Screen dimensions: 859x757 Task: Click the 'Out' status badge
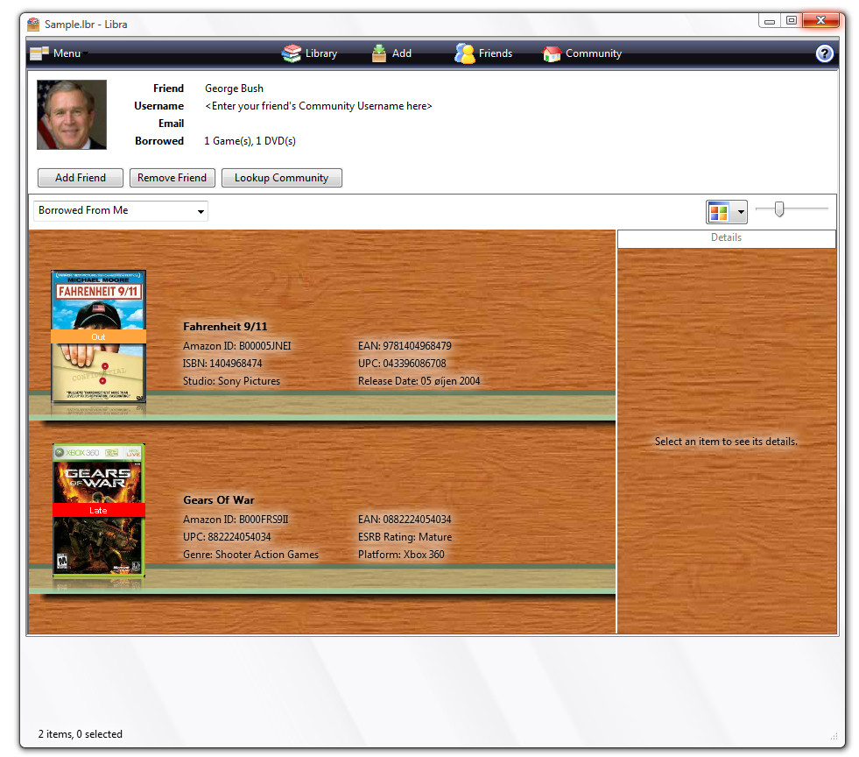[x=99, y=336]
